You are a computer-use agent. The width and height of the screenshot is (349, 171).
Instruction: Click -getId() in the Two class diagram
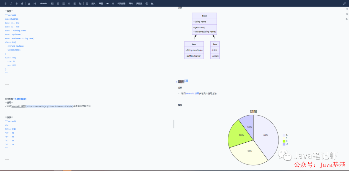[x=215, y=56]
